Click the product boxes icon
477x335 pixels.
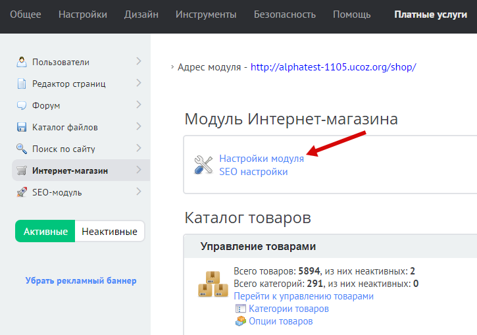tap(213, 283)
